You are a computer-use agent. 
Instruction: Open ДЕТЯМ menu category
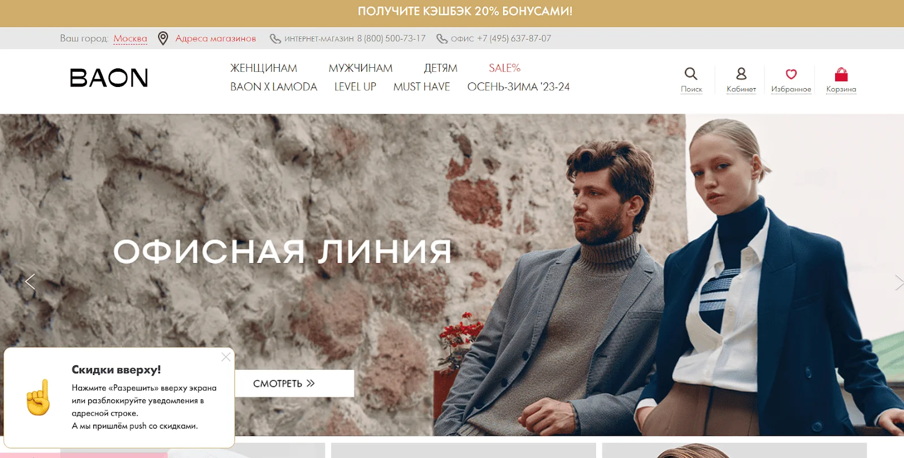point(441,68)
